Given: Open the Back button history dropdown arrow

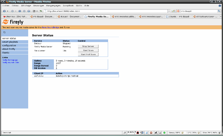Looking at the screenshot, I should click(x=7, y=11).
